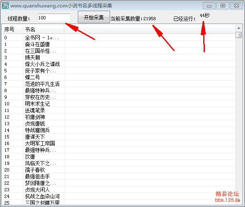The height and width of the screenshot is (207, 245).
Task: Select row 铸天朝
Action: tap(119, 57)
